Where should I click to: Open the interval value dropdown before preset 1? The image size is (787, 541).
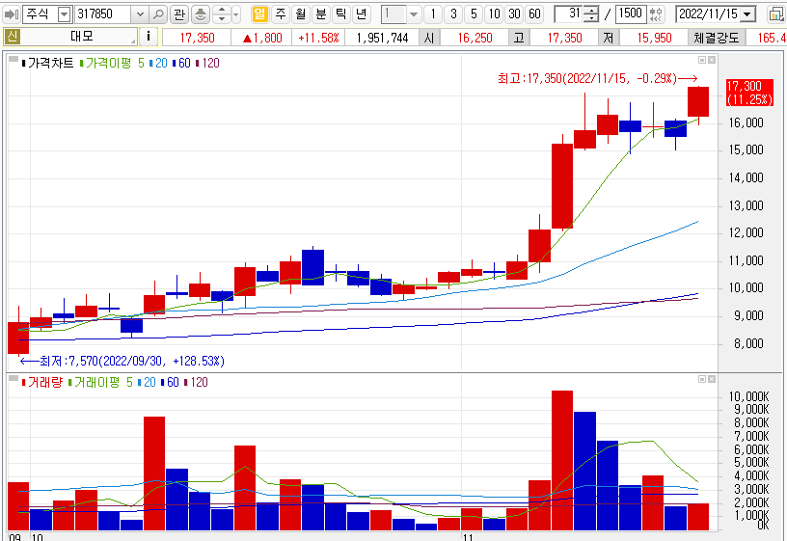pyautogui.click(x=414, y=14)
